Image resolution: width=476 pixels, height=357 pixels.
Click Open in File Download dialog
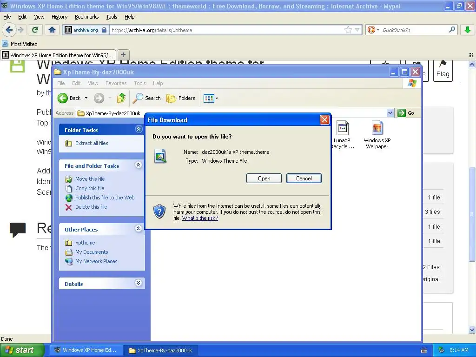(264, 178)
